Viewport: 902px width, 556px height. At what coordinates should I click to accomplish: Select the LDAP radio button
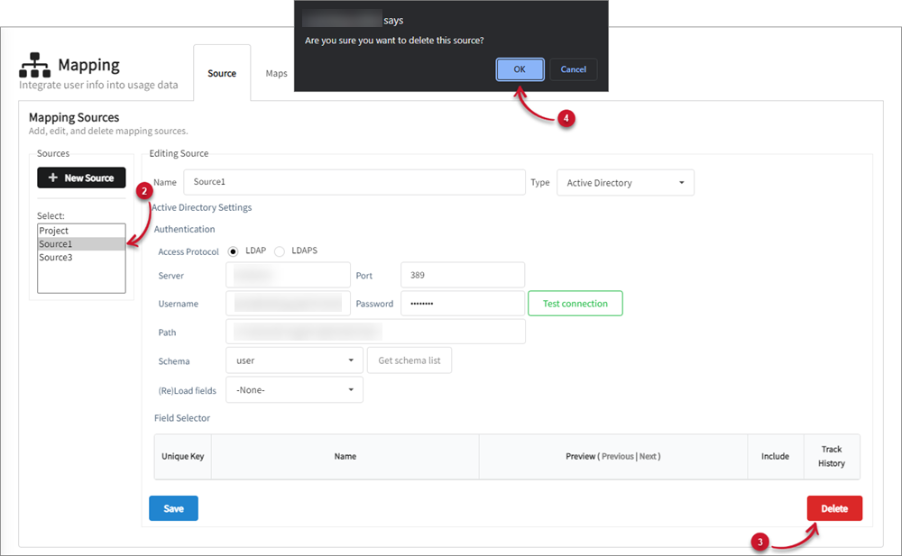pyautogui.click(x=233, y=251)
